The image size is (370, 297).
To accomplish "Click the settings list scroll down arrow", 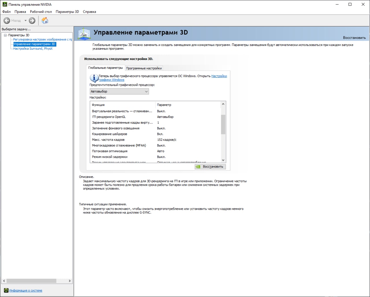I will point(223,160).
